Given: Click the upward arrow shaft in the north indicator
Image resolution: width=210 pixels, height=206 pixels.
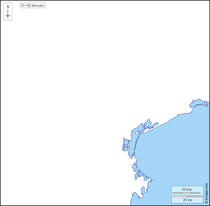Looking at the screenshot, I should click(8, 12).
